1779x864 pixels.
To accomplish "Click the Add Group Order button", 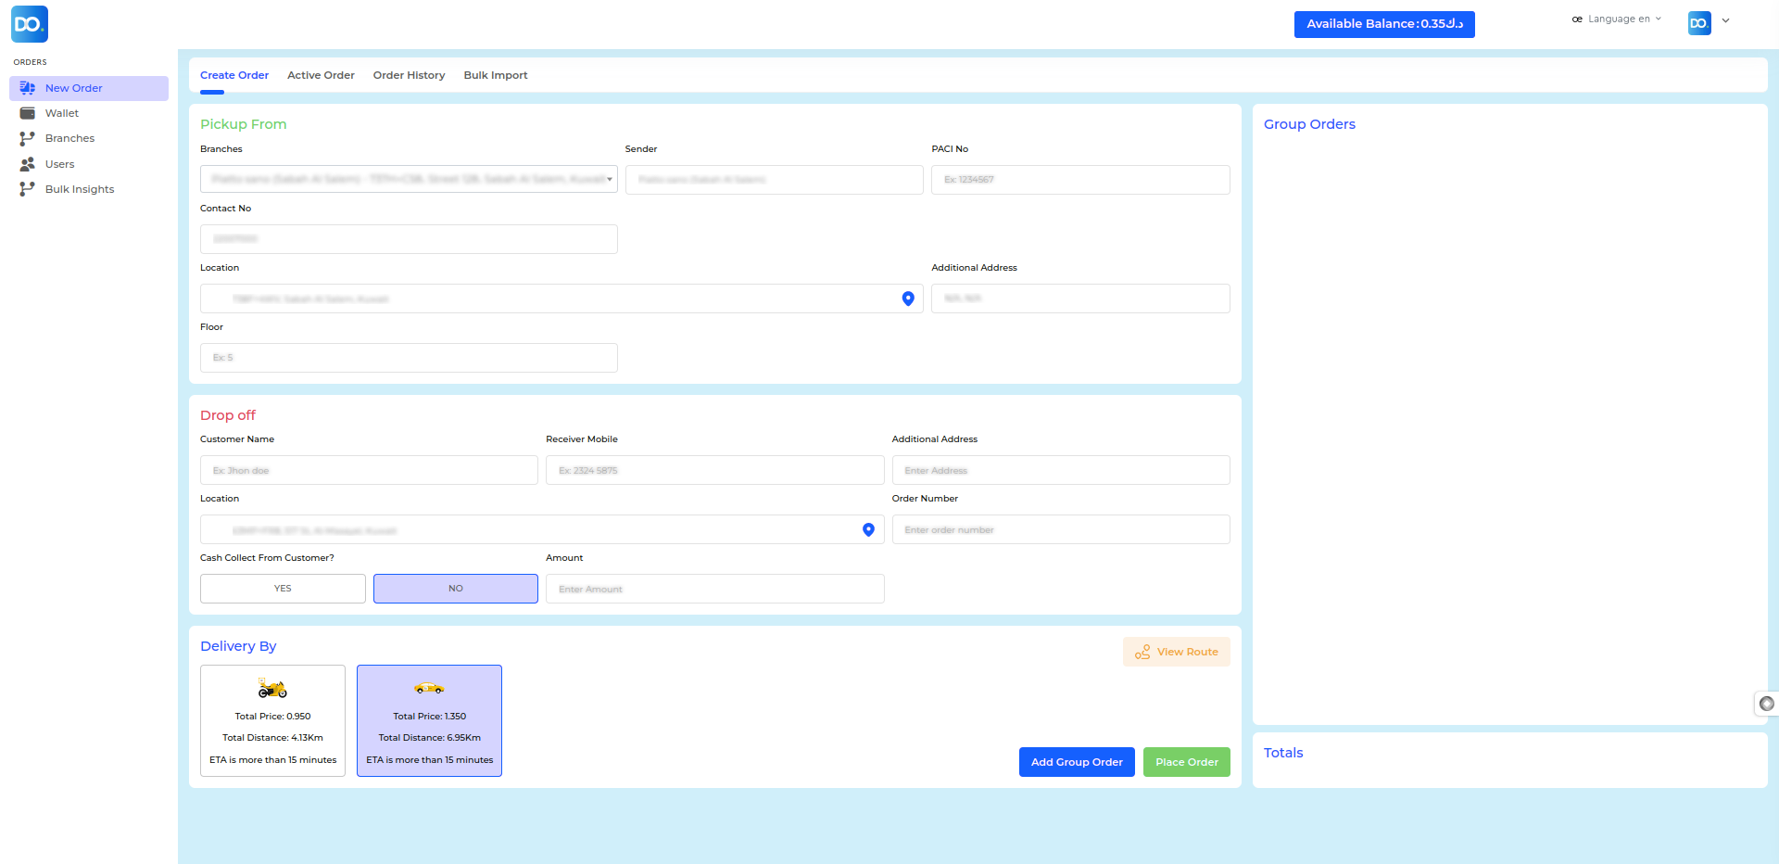I will [1077, 762].
